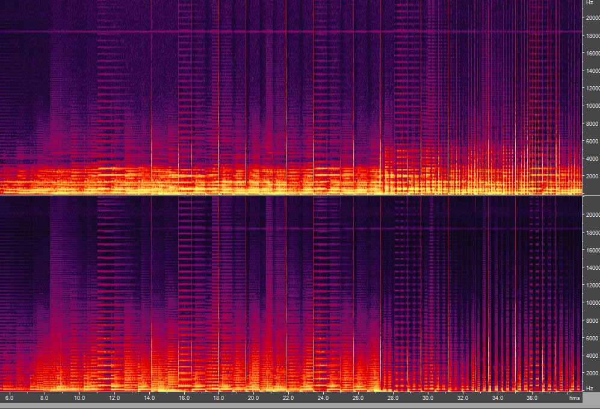The height and width of the screenshot is (409, 600).
Task: Click 14000 on the bottom channel frequency scale
Action: click(593, 267)
